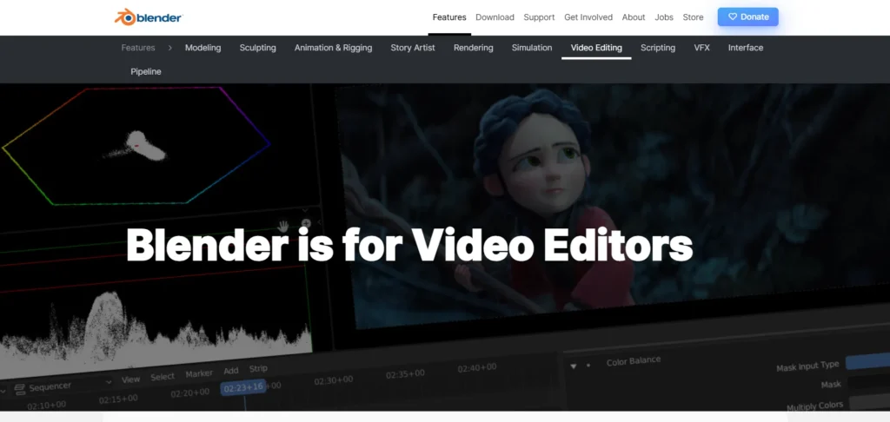Open the Scripting tab
This screenshot has width=890, height=422.
[x=657, y=48]
